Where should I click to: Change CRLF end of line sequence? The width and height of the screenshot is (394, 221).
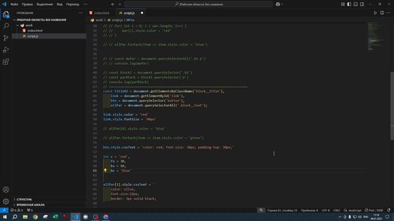(337, 210)
